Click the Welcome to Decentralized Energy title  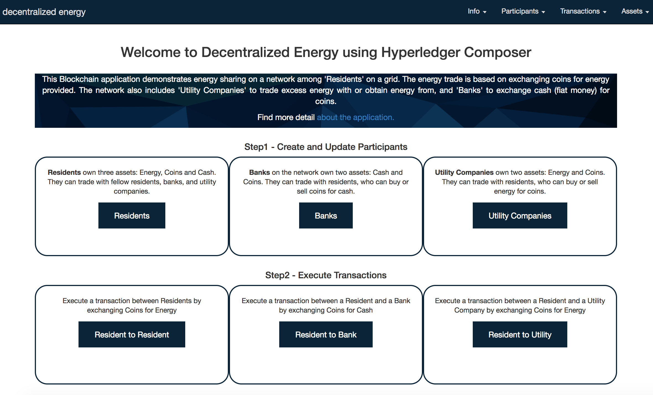coord(326,52)
